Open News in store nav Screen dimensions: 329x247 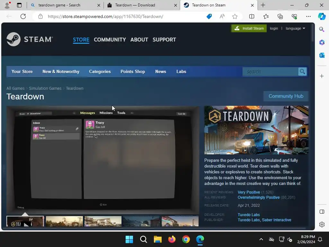point(161,72)
